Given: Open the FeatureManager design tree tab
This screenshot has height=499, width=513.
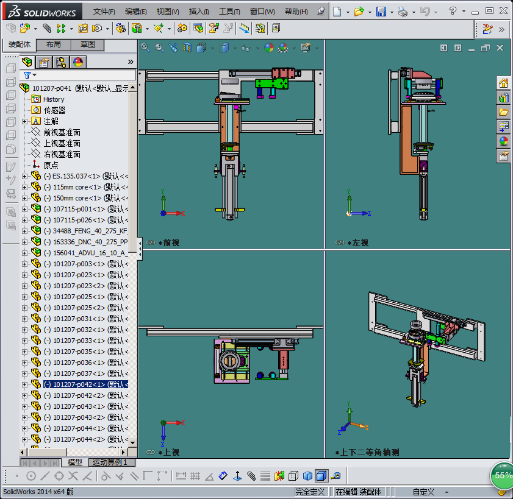Looking at the screenshot, I should tap(27, 62).
